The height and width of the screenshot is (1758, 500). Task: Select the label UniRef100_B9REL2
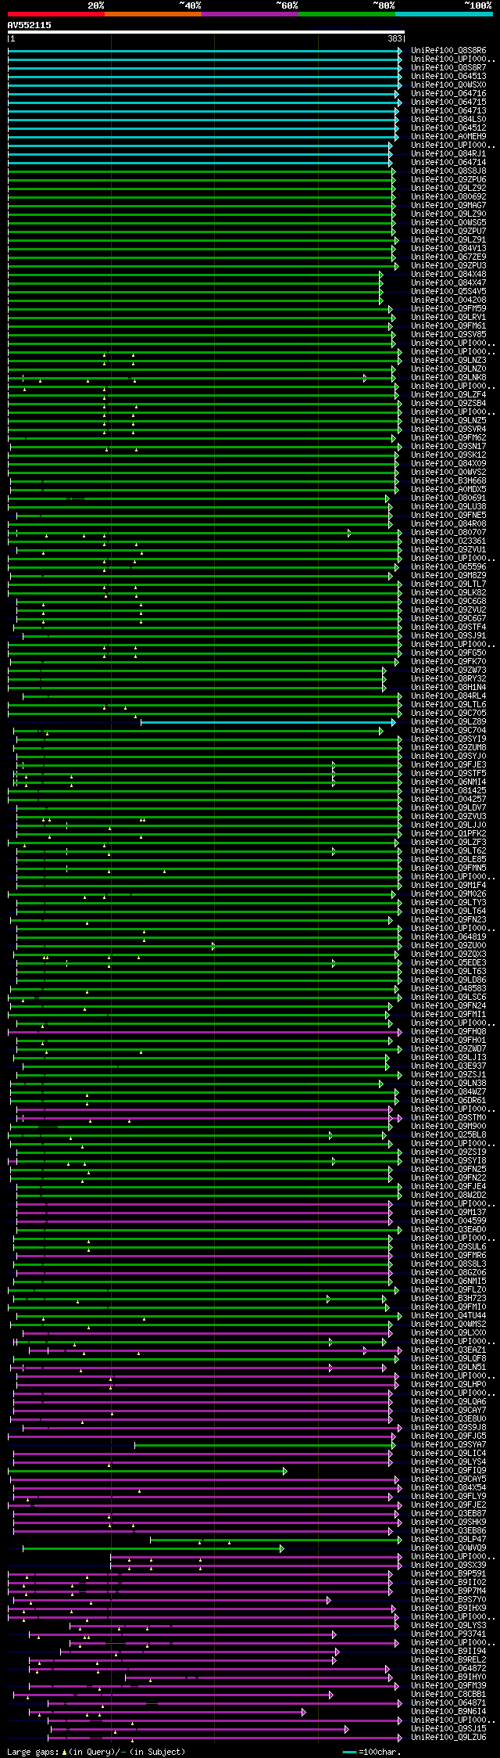coord(448,1660)
